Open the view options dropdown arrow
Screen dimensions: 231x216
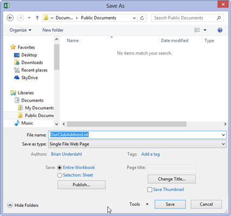[x=205, y=30]
